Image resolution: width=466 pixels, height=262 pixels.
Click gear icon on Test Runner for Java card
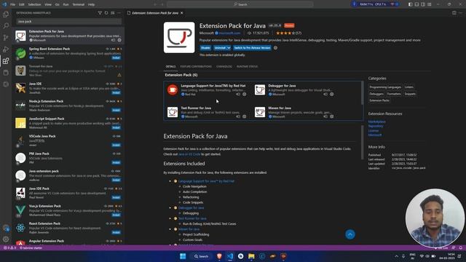(245, 116)
